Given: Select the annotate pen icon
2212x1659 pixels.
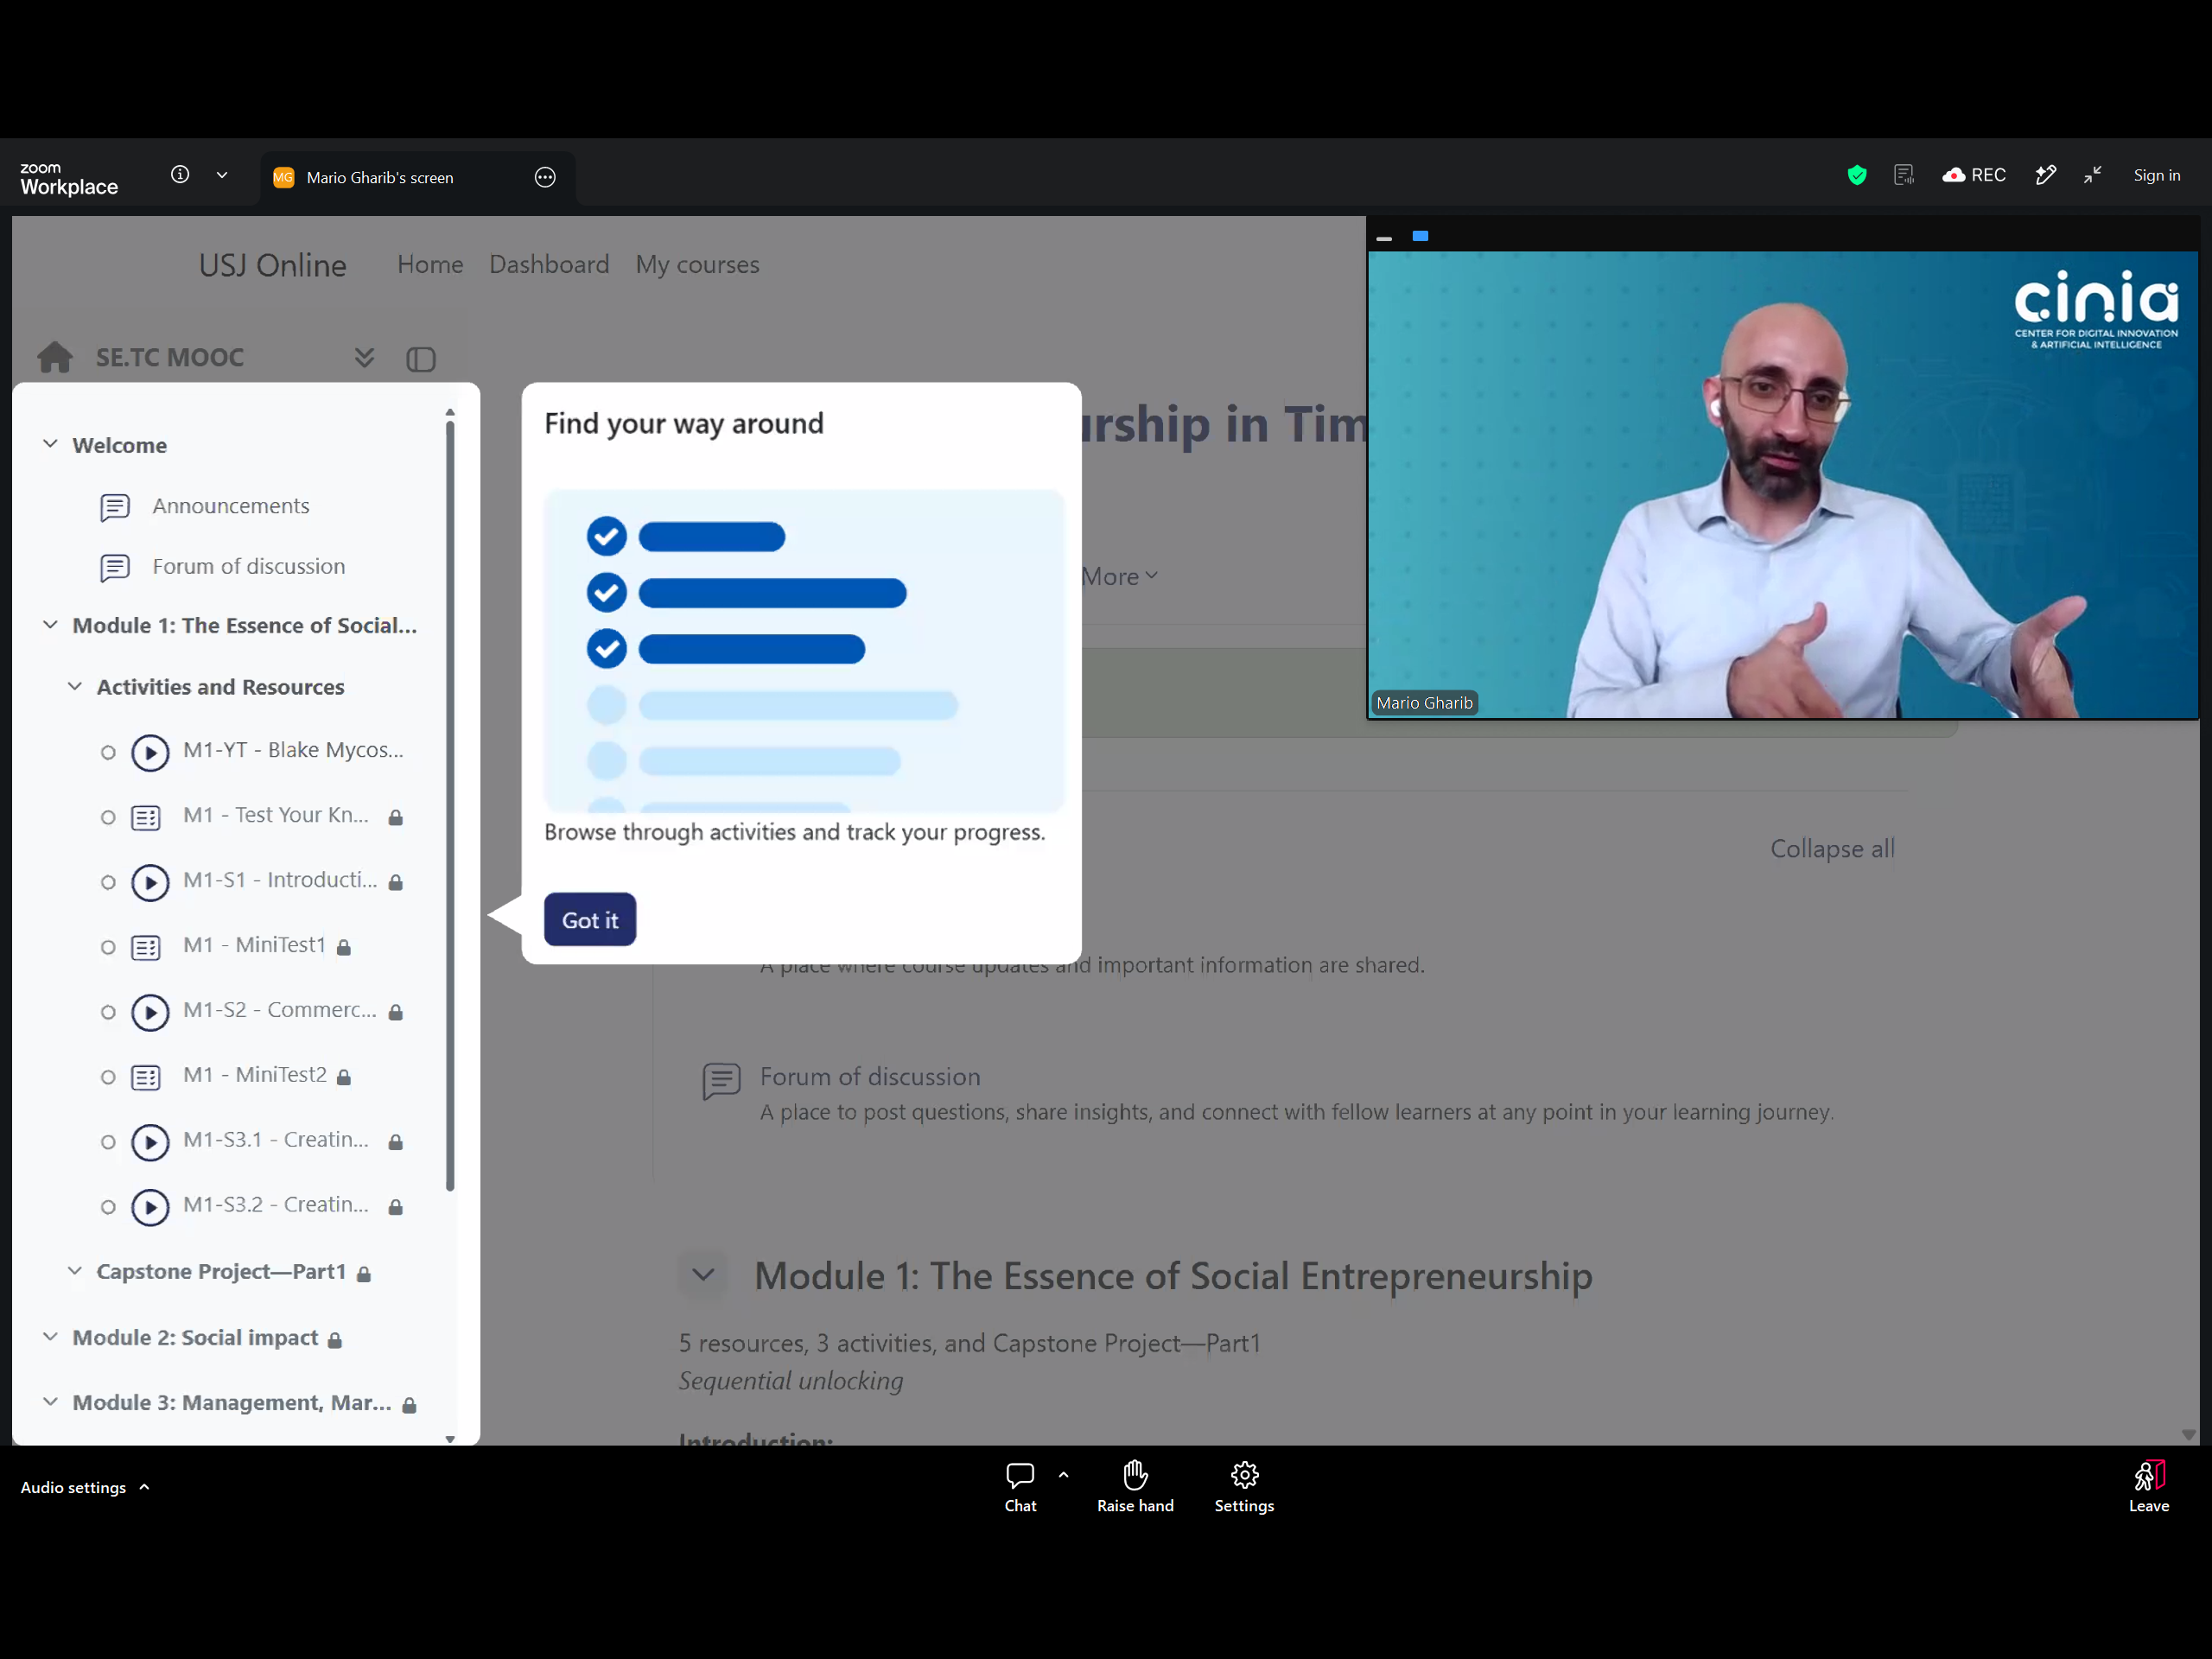Looking at the screenshot, I should [x=2046, y=175].
